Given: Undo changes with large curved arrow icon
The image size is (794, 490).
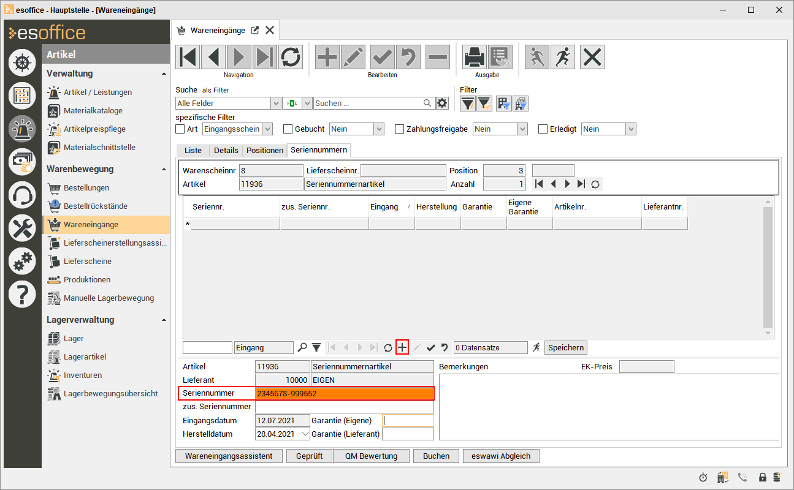Looking at the screenshot, I should [x=408, y=57].
